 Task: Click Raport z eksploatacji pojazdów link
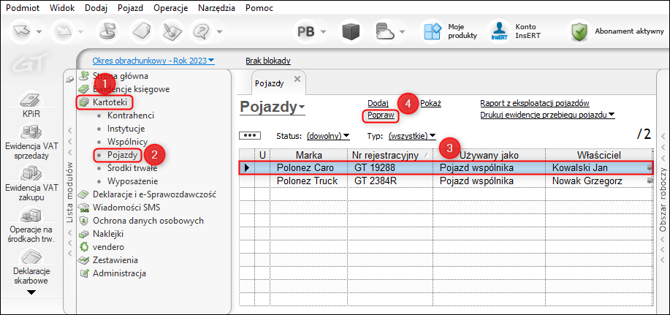[x=535, y=103]
